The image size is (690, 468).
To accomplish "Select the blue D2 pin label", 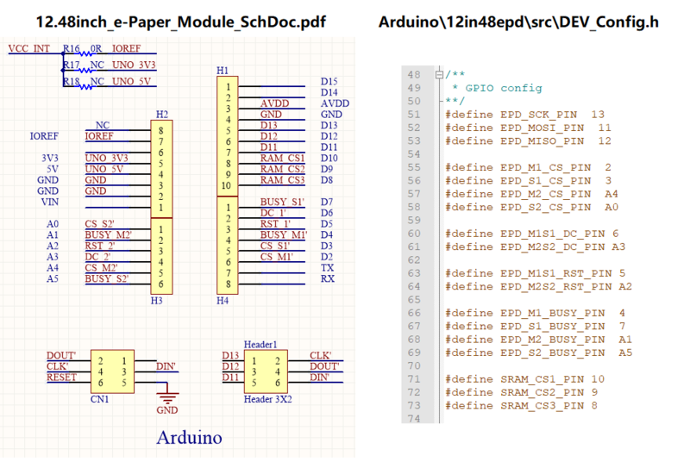I will coord(327,257).
